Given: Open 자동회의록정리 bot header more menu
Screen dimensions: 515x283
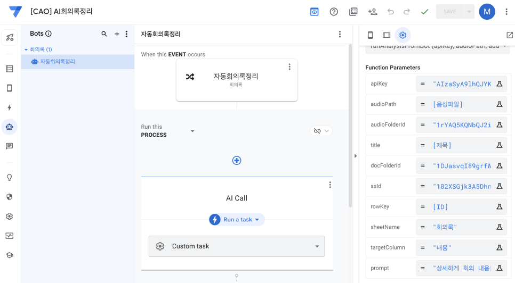Looking at the screenshot, I should (340, 34).
